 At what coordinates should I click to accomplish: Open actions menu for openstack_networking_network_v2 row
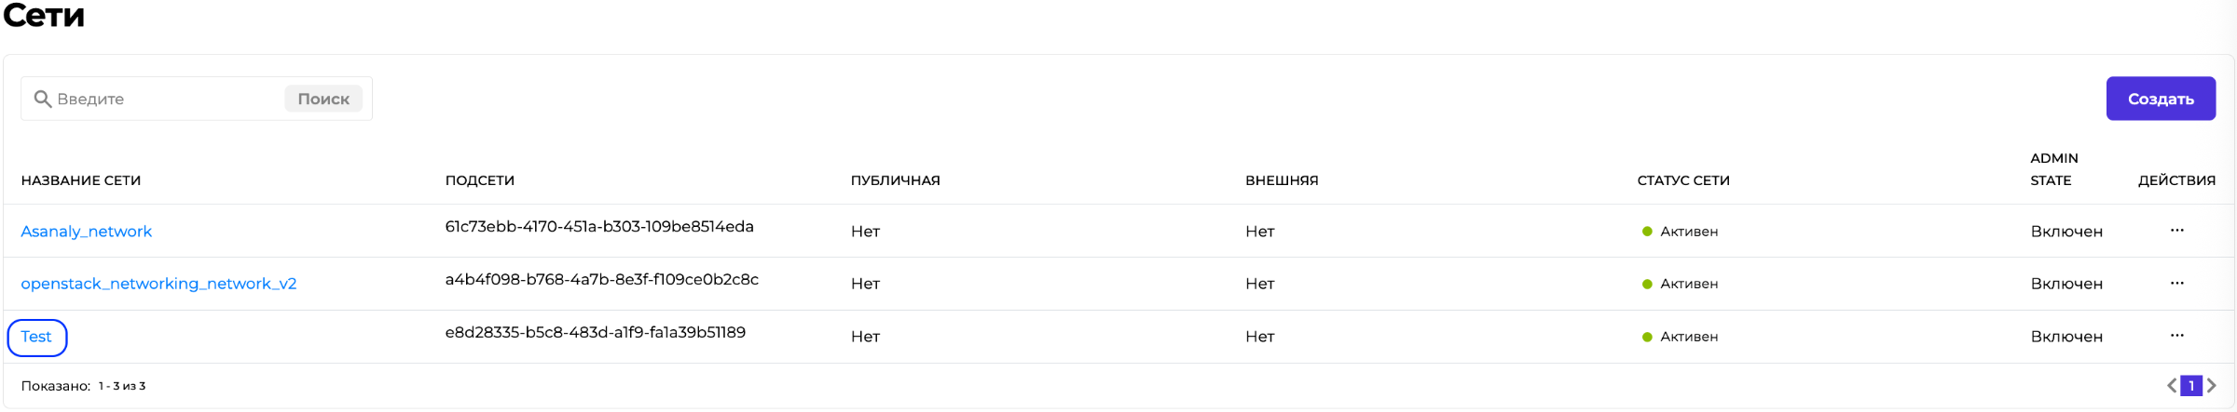[2176, 284]
